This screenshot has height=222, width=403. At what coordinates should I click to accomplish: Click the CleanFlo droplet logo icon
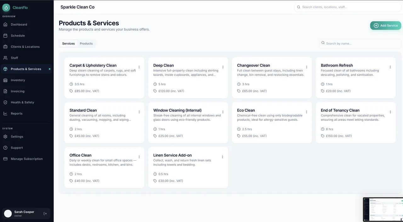6,8
